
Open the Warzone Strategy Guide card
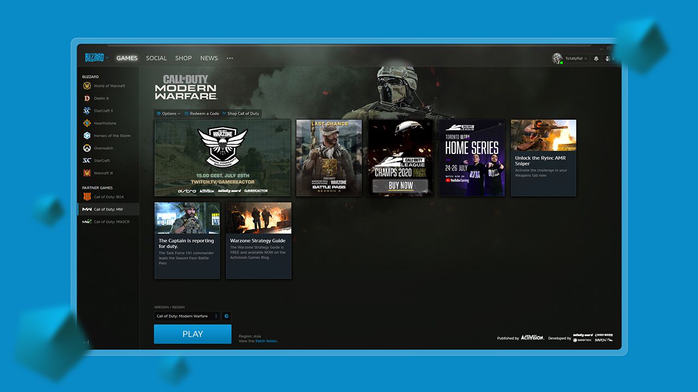coord(258,241)
